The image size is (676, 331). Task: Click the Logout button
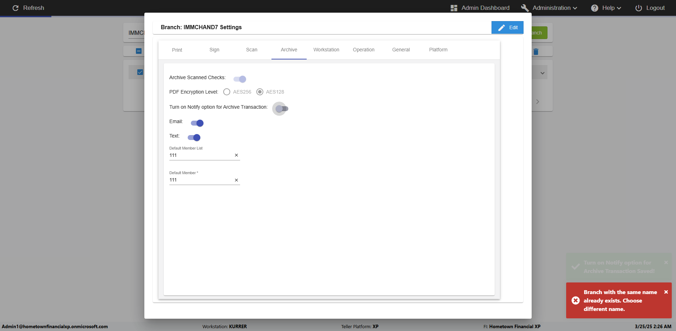coord(650,8)
